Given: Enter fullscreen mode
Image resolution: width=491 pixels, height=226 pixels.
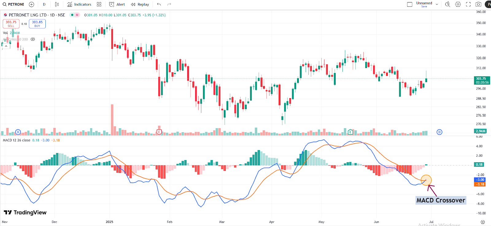Looking at the screenshot, I should [468, 4].
